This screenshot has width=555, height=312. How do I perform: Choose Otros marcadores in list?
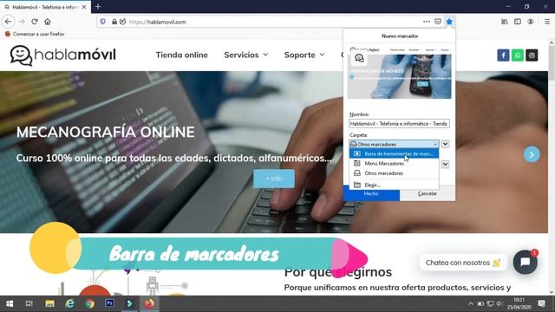click(x=394, y=173)
